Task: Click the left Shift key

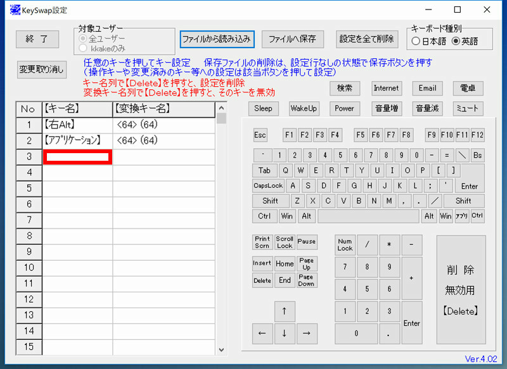Action: [271, 201]
